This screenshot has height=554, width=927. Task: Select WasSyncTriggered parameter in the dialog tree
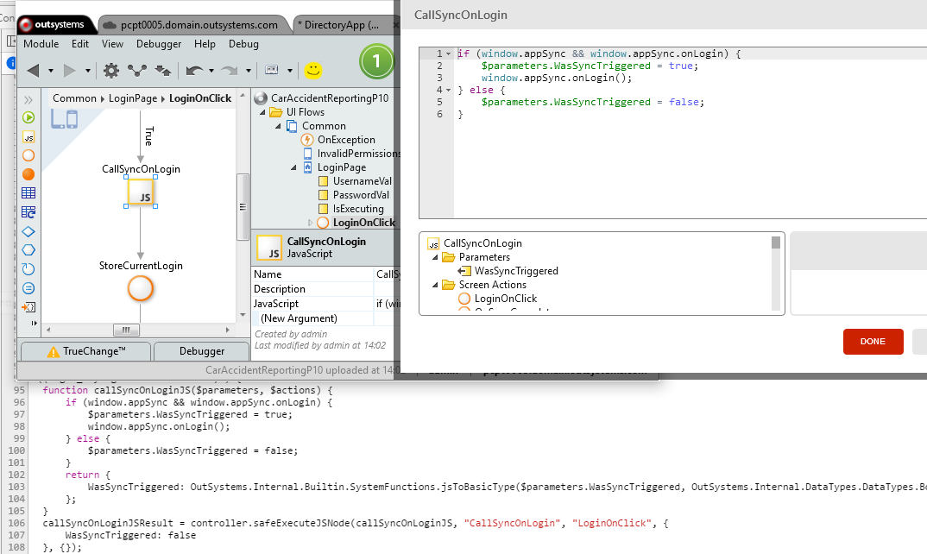coord(515,271)
